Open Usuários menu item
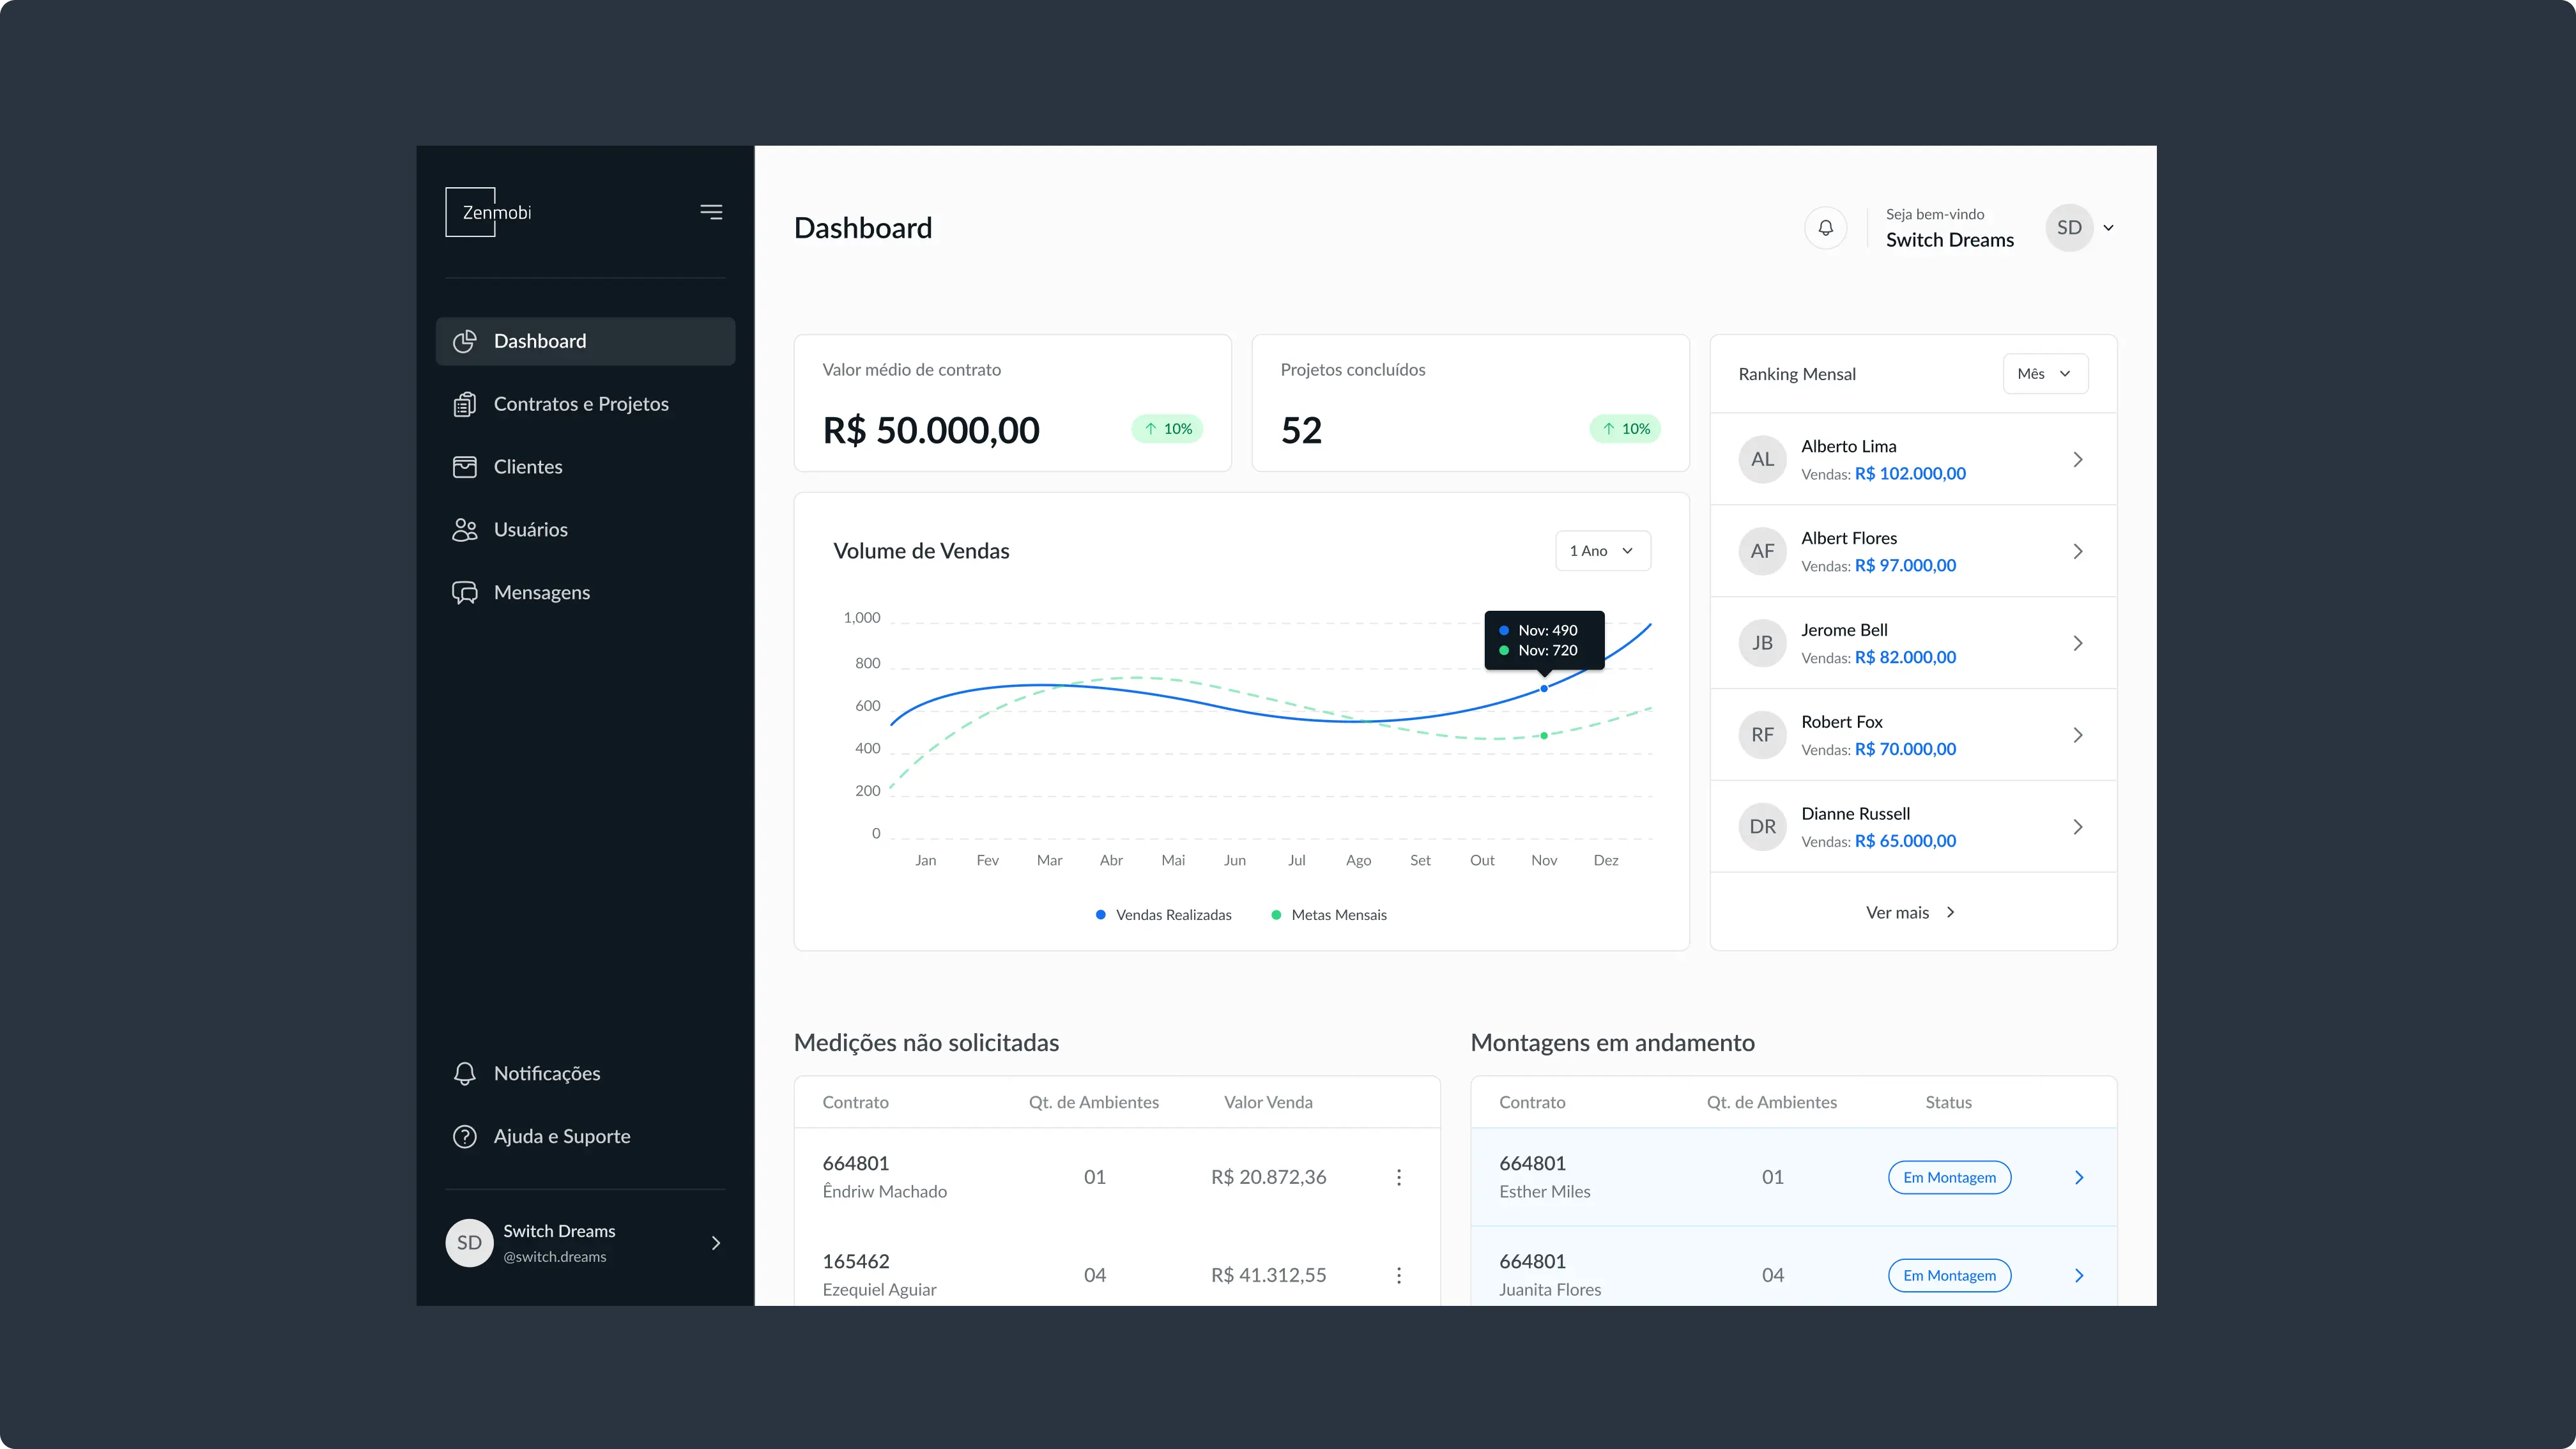This screenshot has height=1449, width=2576. tap(585, 530)
